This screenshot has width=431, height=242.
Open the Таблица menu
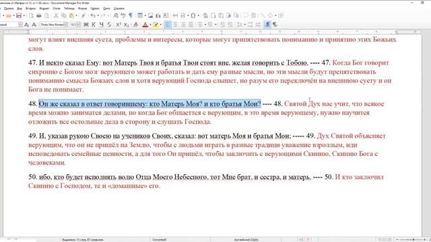tap(69, 9)
